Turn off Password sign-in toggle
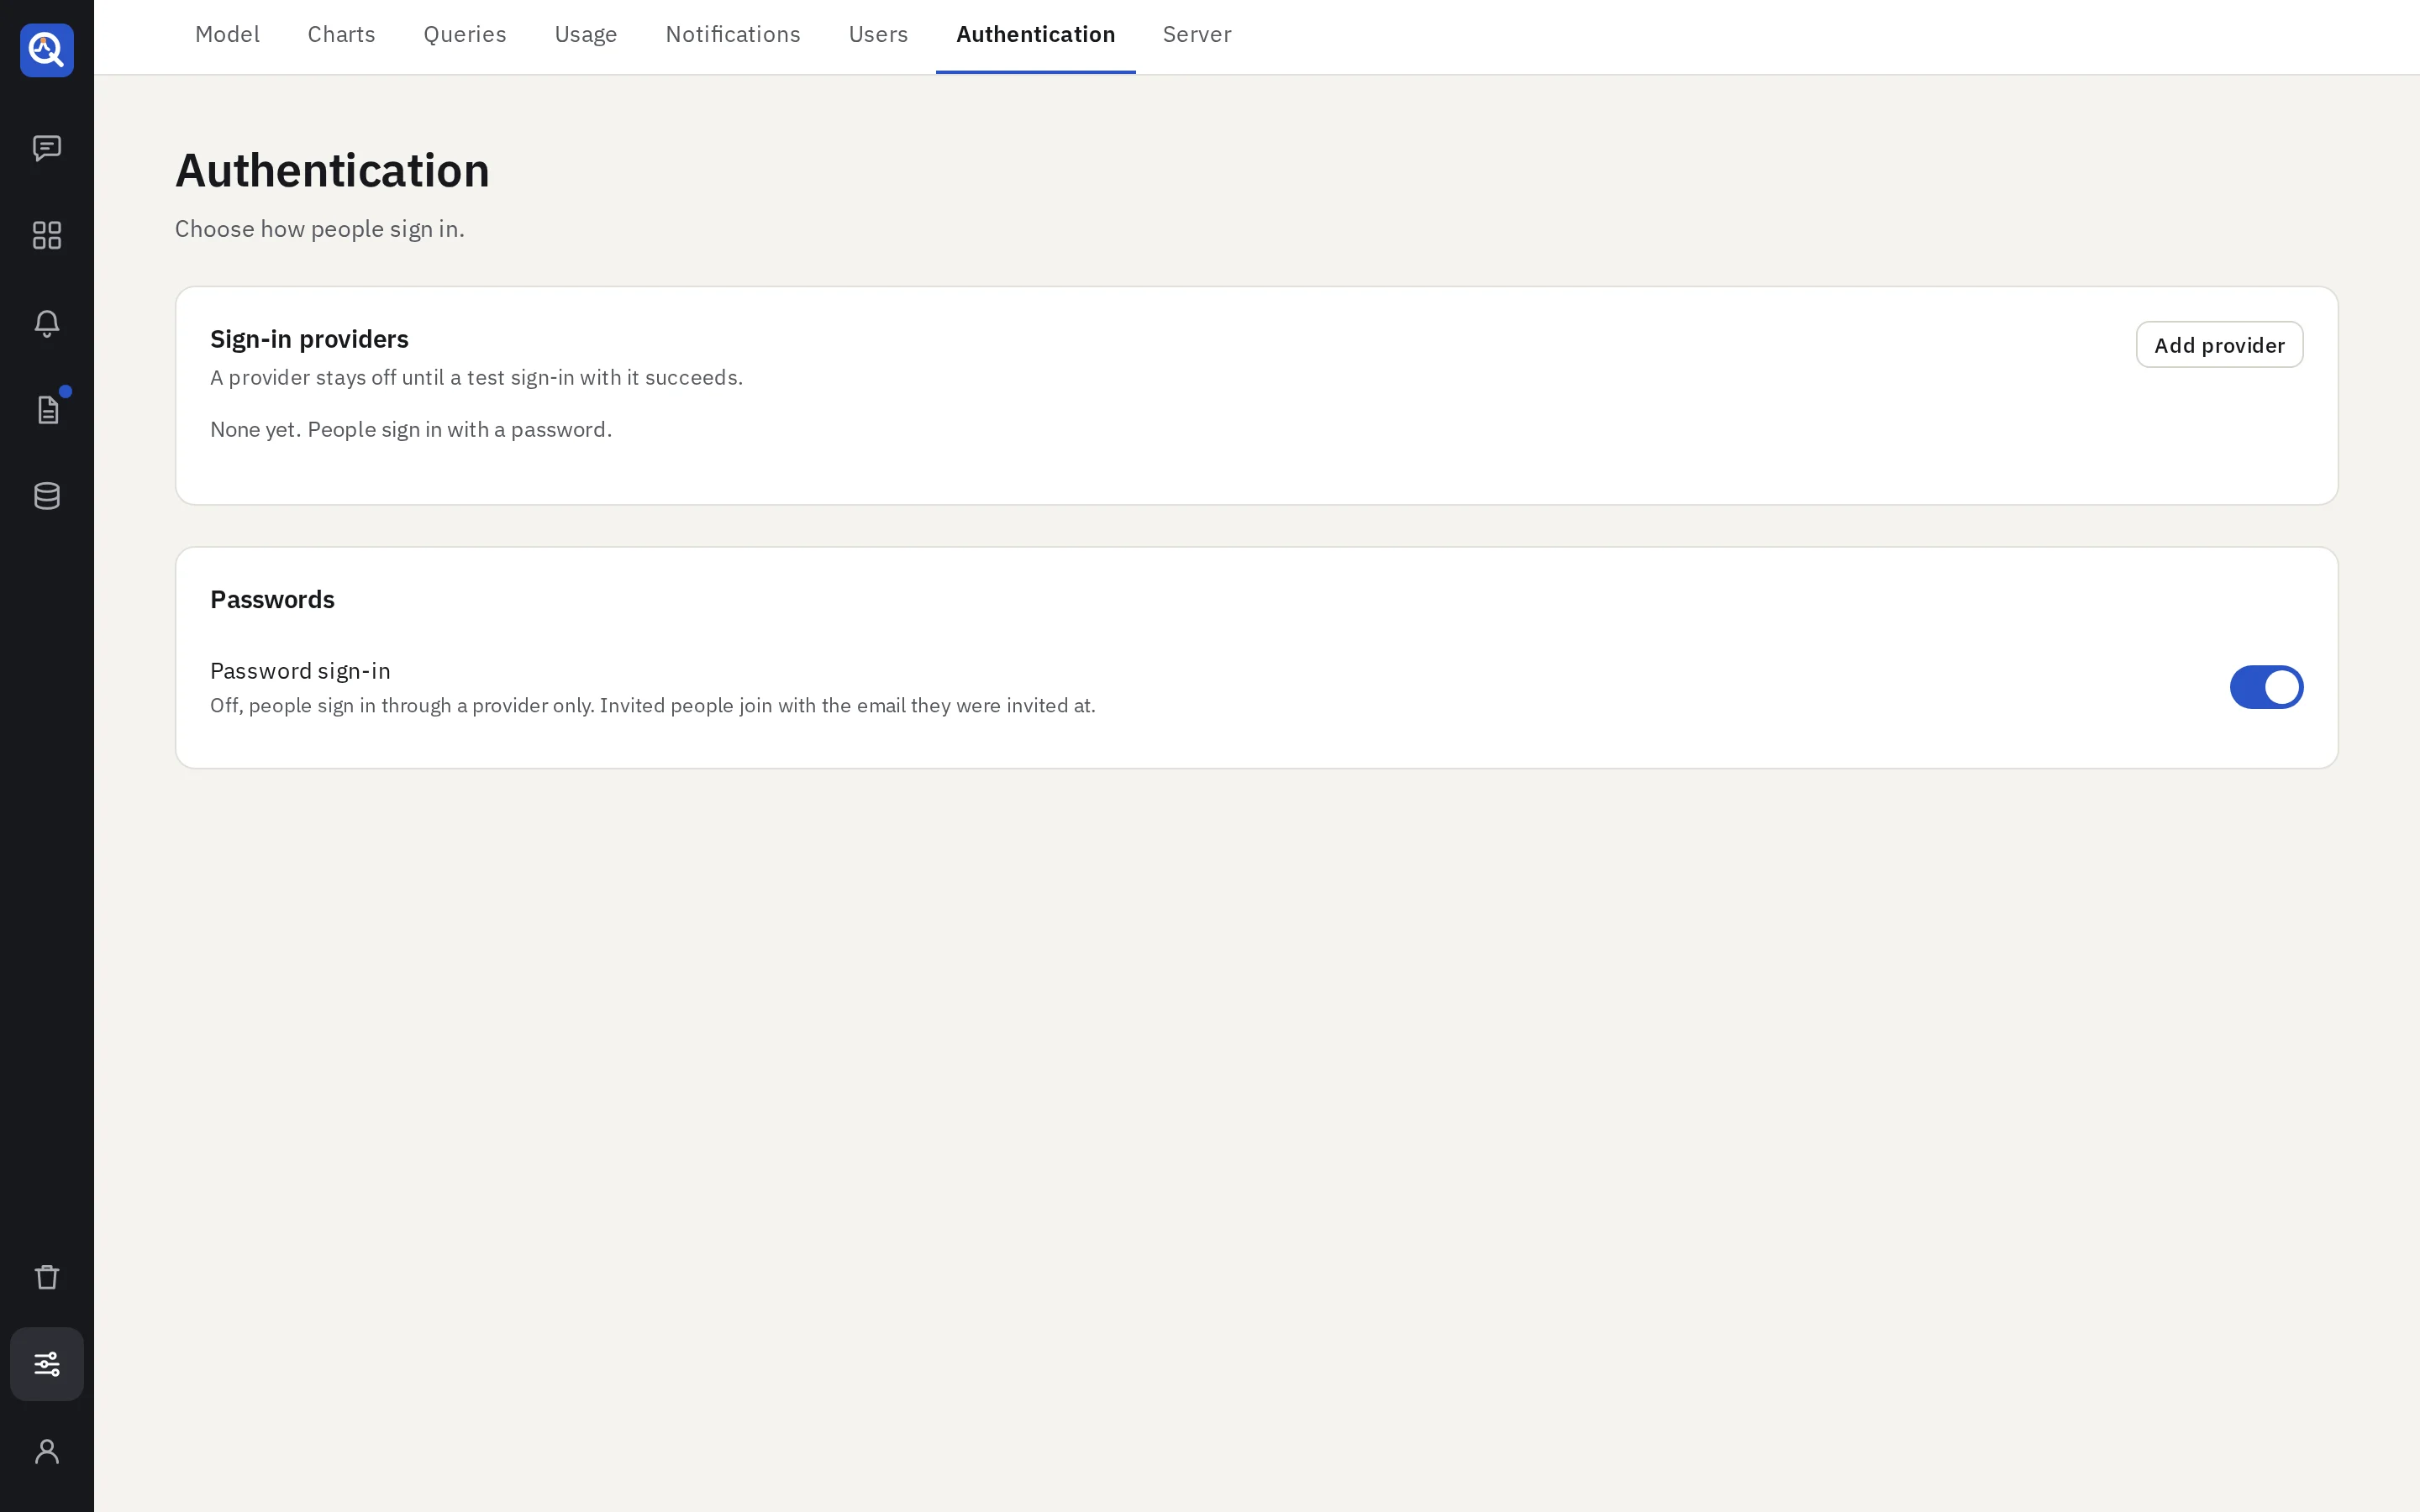The image size is (2420, 1512). coord(2266,687)
